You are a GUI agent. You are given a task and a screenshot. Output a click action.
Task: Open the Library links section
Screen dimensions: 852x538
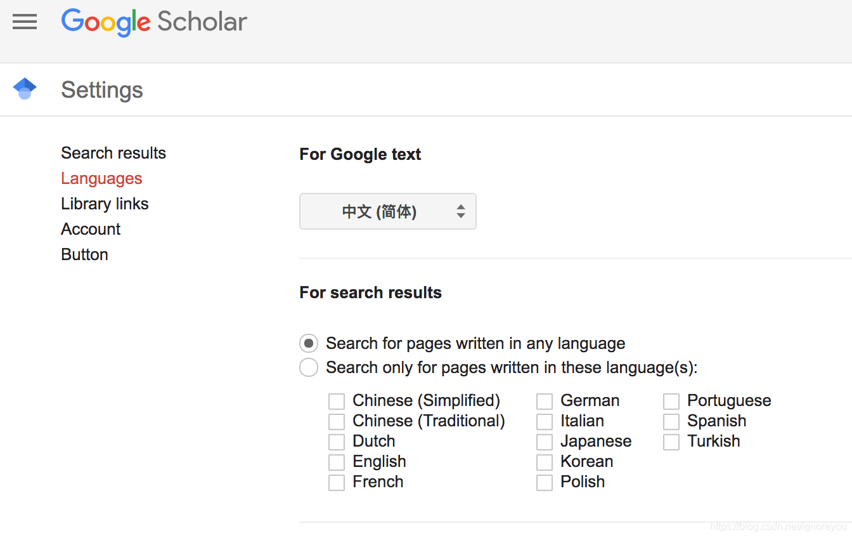click(x=105, y=203)
